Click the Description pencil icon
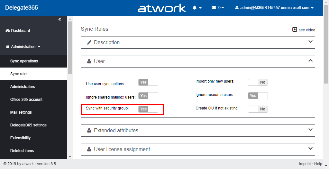329x169 pixels. pyautogui.click(x=89, y=42)
